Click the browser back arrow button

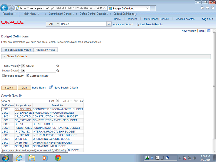click(4, 8)
